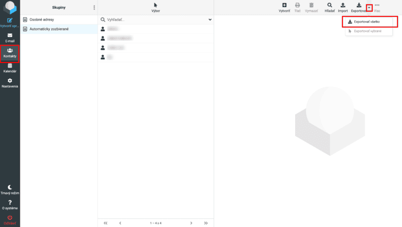This screenshot has width=402, height=227.
Task: Expand the Exportovať dropdown arrow
Action: click(369, 8)
